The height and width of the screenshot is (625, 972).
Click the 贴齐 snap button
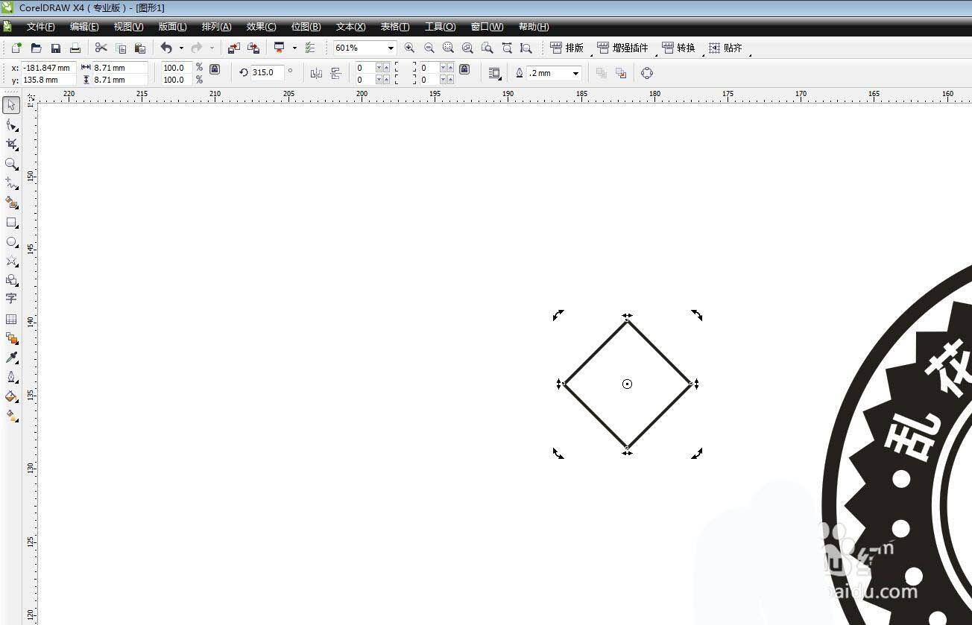[725, 48]
